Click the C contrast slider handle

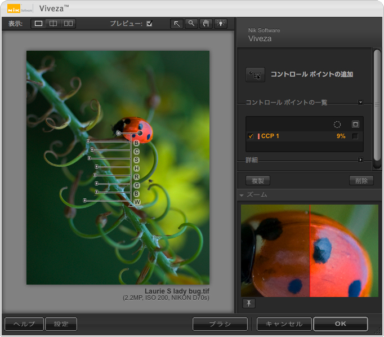[x=92, y=149]
